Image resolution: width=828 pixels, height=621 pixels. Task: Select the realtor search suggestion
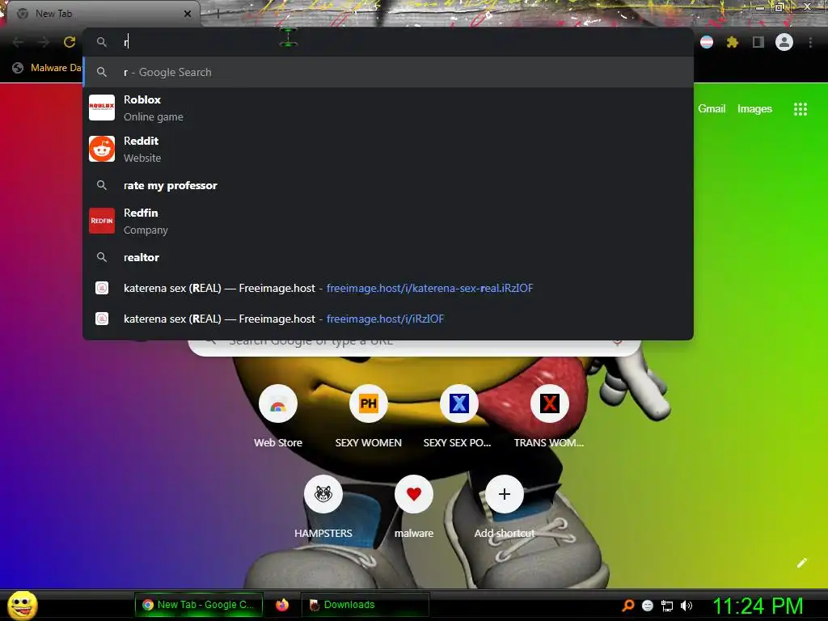point(388,257)
